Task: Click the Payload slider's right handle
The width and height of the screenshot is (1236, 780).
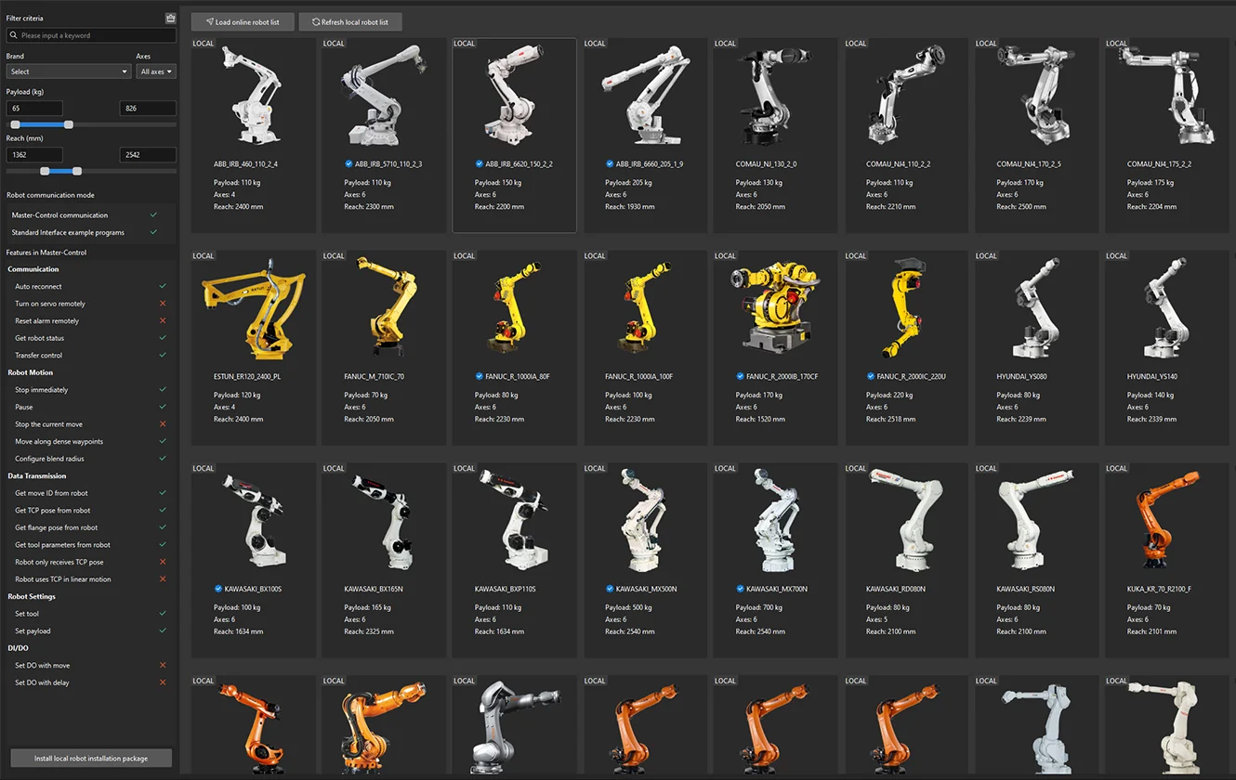Action: pos(69,124)
